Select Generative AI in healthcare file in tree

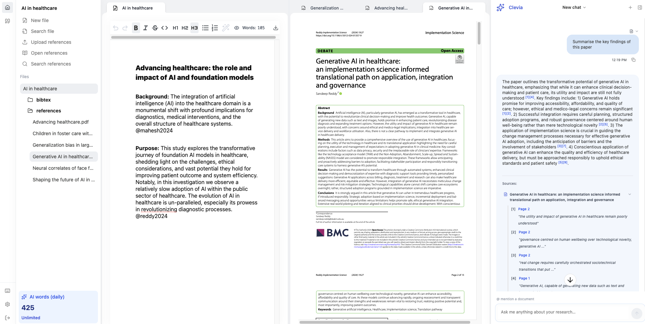coord(64,157)
